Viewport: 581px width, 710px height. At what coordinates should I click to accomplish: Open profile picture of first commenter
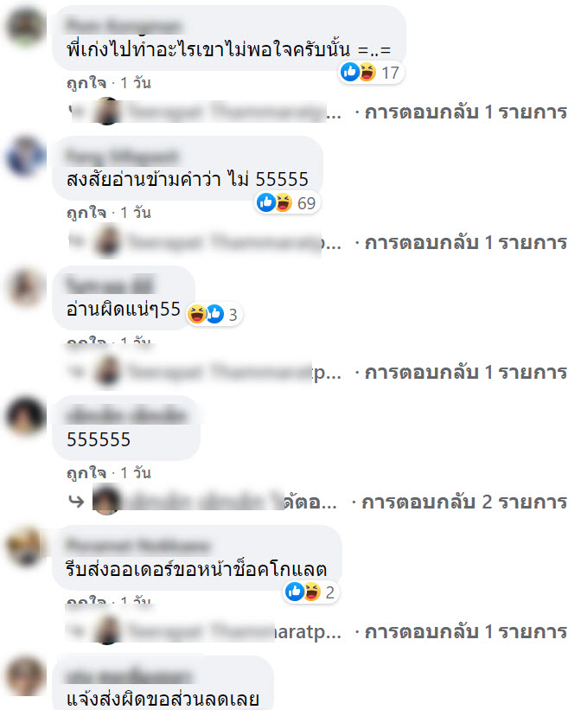pos(25,25)
